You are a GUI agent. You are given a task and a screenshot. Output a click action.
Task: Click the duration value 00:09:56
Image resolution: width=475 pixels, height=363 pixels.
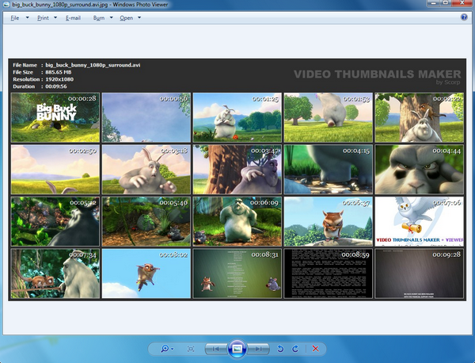56,86
